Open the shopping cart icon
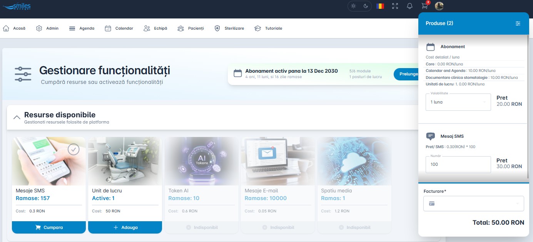This screenshot has height=242, width=533. coord(424,6)
